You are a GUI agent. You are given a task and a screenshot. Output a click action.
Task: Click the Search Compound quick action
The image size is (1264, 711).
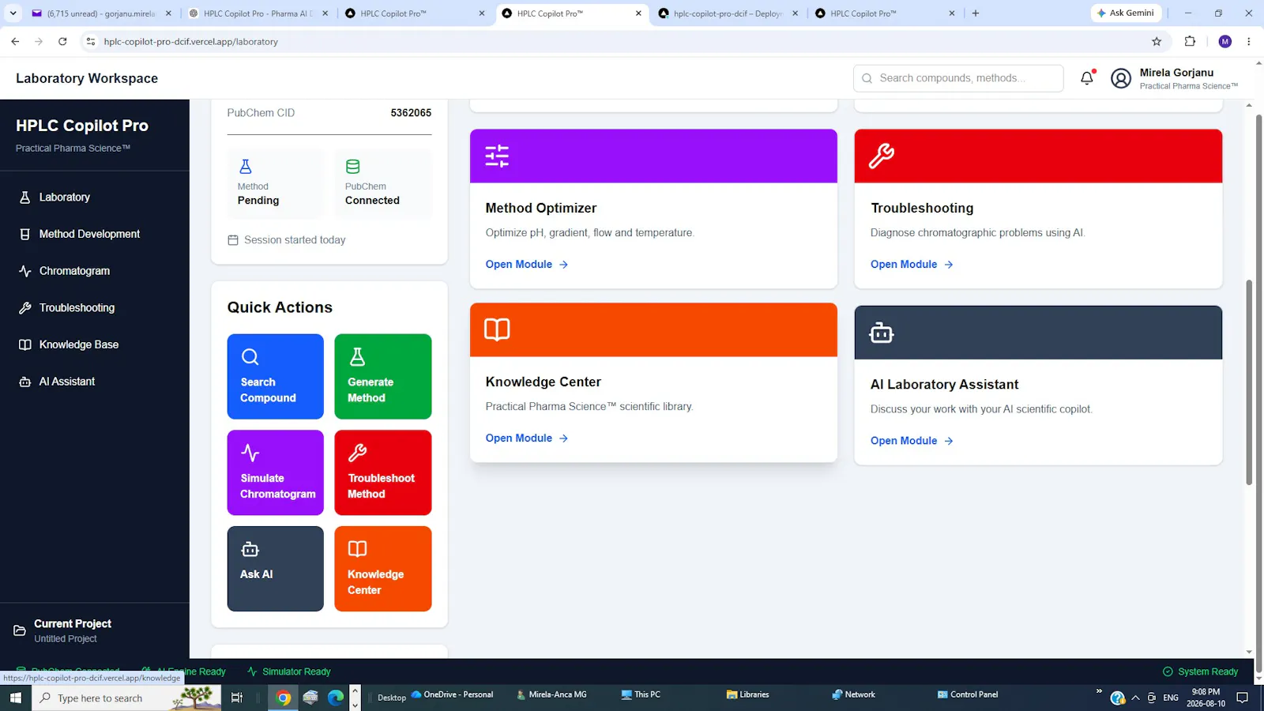pos(276,376)
